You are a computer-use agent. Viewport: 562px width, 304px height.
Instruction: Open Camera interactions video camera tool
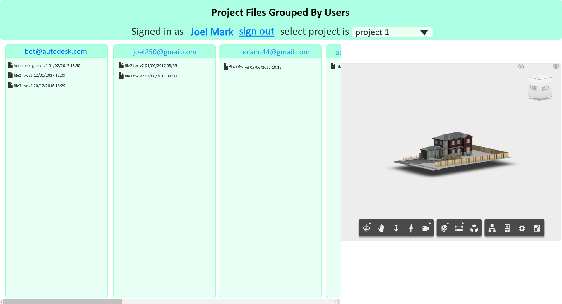point(426,228)
